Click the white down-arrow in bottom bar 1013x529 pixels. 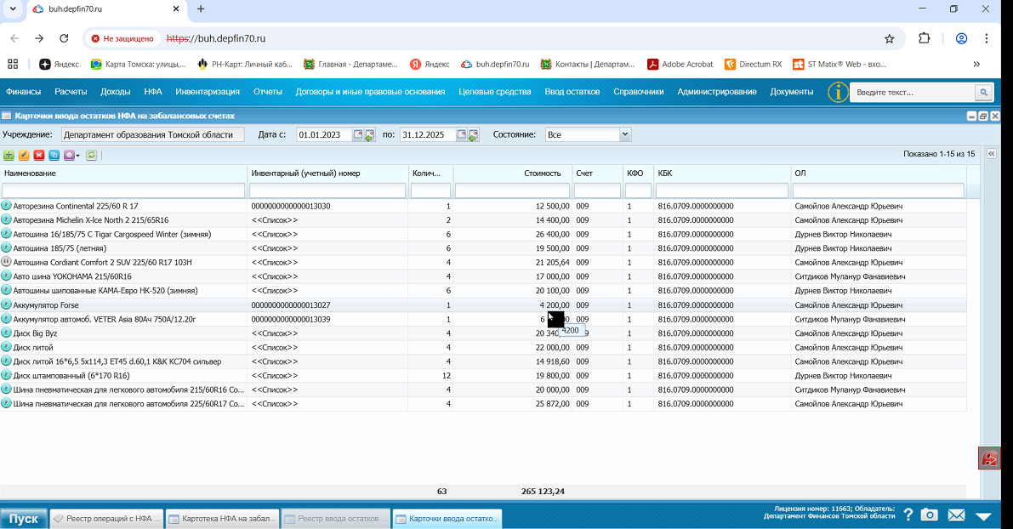(x=983, y=516)
